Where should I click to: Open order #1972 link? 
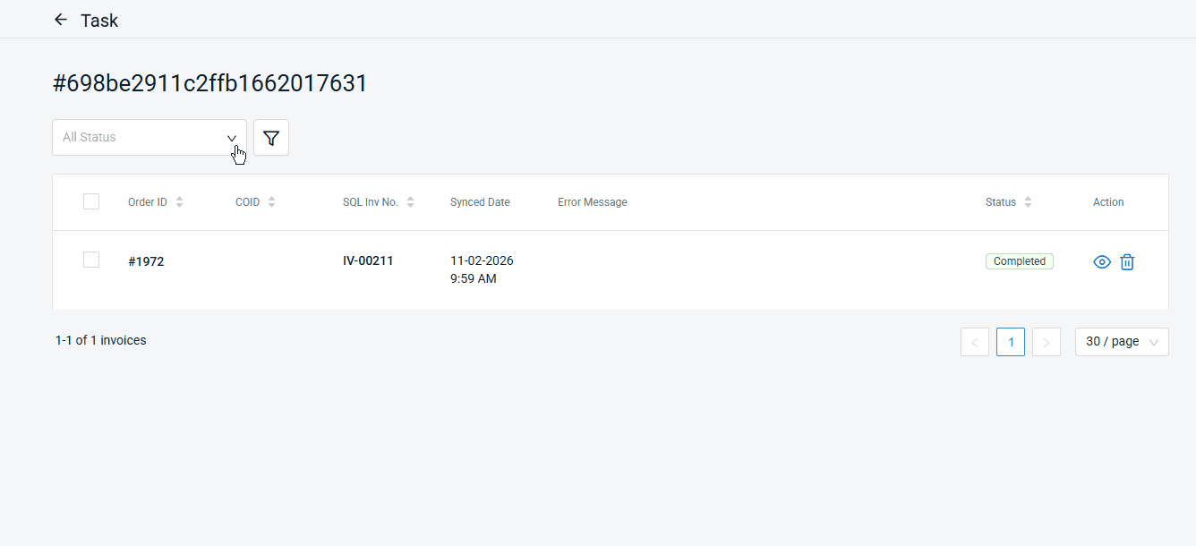pyautogui.click(x=146, y=262)
